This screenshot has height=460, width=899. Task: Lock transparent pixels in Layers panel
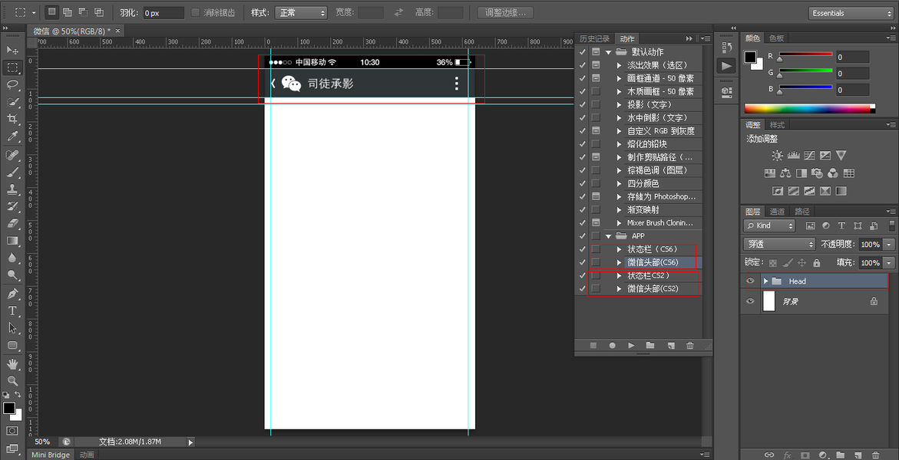[x=772, y=263]
